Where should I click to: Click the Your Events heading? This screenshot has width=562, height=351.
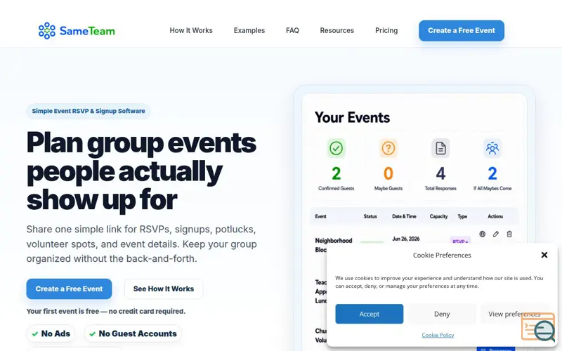pos(353,117)
